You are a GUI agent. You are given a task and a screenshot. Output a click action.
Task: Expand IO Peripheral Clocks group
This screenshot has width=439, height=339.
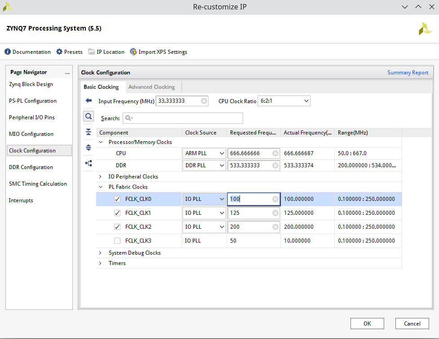(x=100, y=177)
